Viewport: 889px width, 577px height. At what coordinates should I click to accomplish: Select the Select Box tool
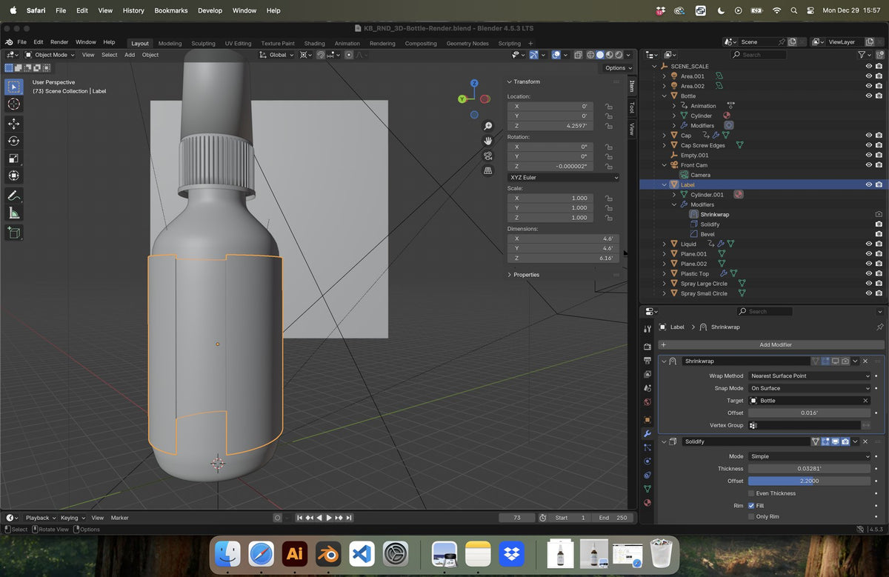pyautogui.click(x=13, y=87)
